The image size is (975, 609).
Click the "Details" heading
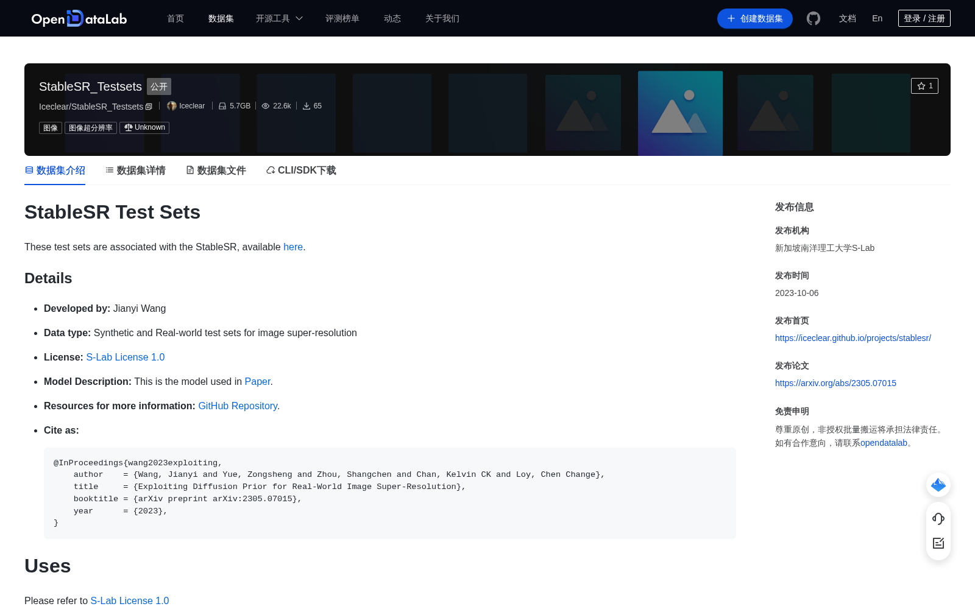pyautogui.click(x=48, y=278)
